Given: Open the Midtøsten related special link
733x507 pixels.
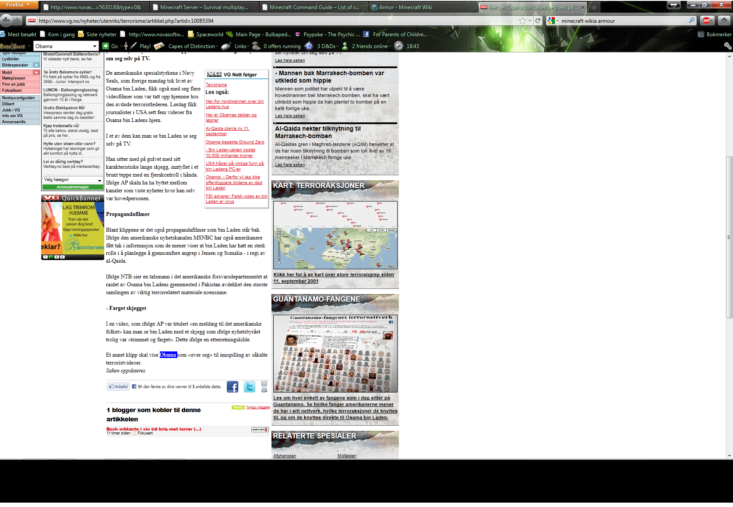Looking at the screenshot, I should [347, 456].
